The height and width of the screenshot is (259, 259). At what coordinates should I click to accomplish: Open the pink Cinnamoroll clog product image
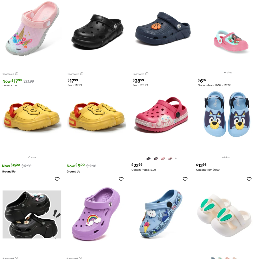(x=162, y=115)
